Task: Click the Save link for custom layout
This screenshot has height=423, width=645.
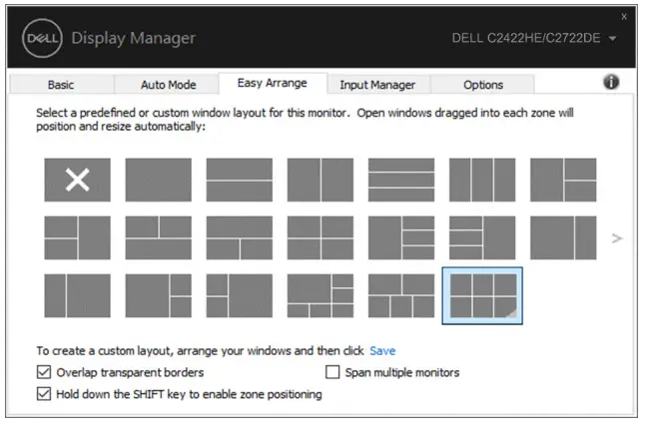Action: point(382,351)
